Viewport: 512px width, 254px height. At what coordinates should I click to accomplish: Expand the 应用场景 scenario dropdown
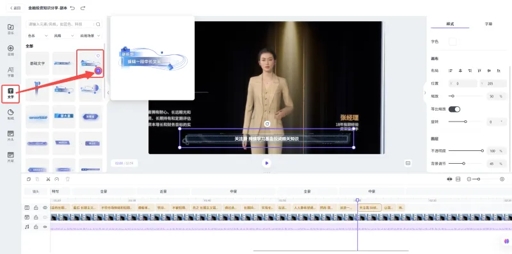pyautogui.click(x=90, y=36)
